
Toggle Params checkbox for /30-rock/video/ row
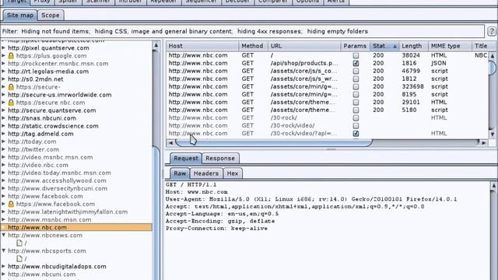pyautogui.click(x=356, y=126)
